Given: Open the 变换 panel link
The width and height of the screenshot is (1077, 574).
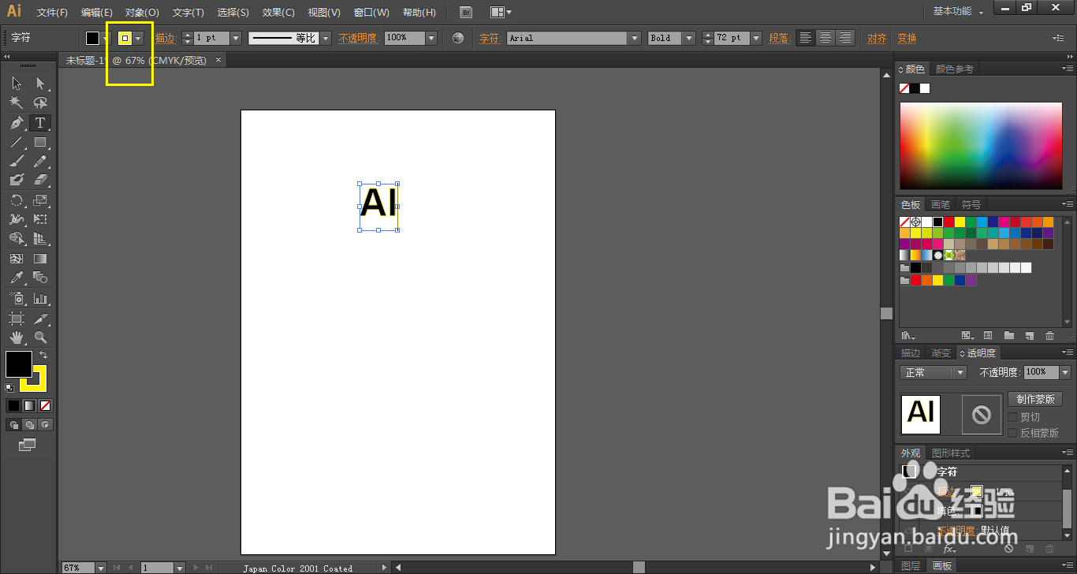Looking at the screenshot, I should coord(907,38).
